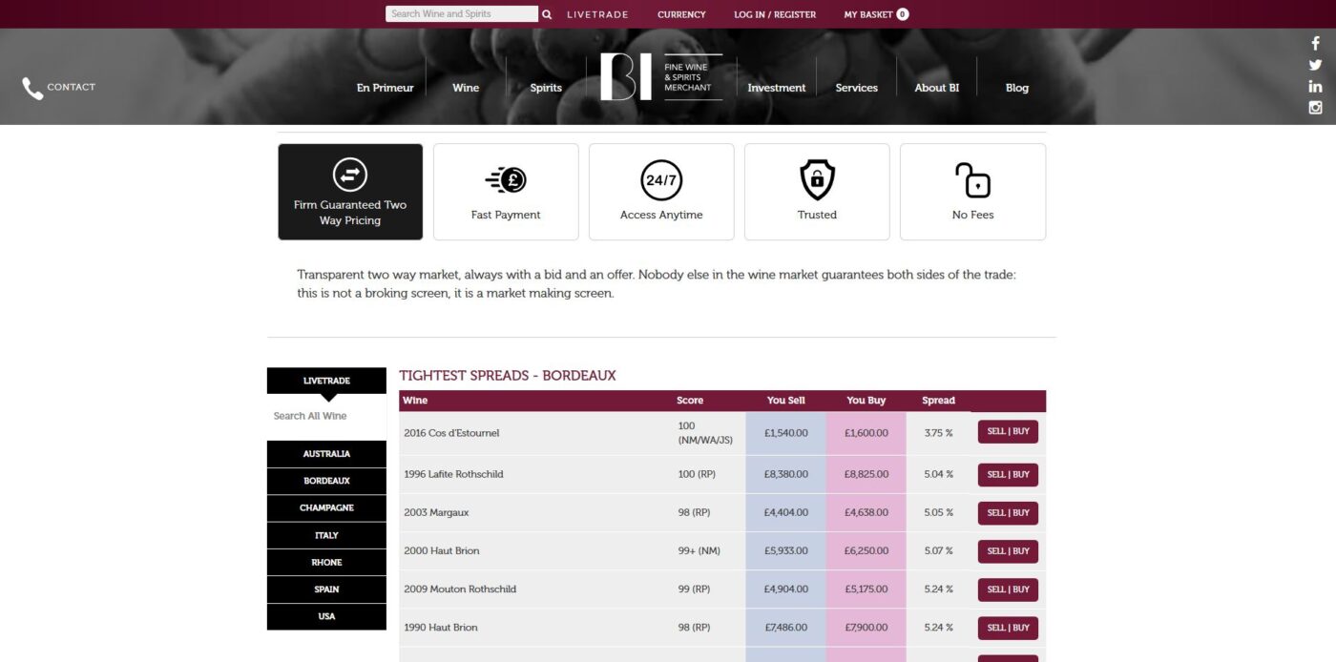Image resolution: width=1336 pixels, height=662 pixels.
Task: Open the Blog menu item
Action: point(1017,88)
